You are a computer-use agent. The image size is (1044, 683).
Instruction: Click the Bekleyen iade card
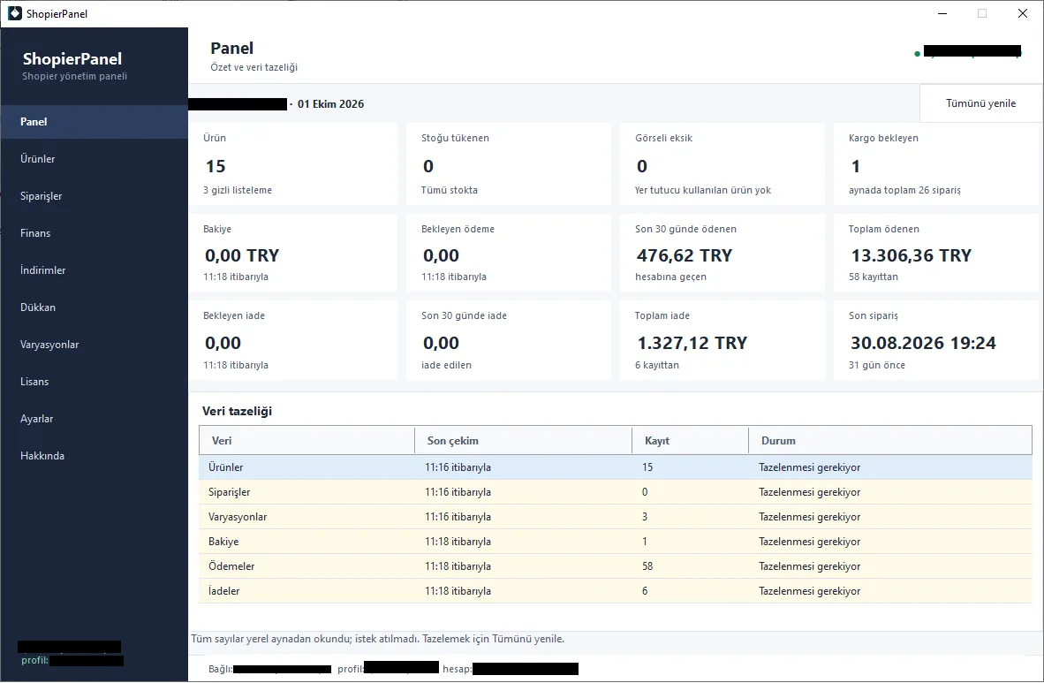293,340
